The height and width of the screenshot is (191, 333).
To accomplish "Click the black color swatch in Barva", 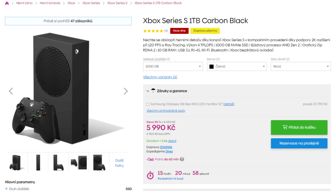I will 211,66.
